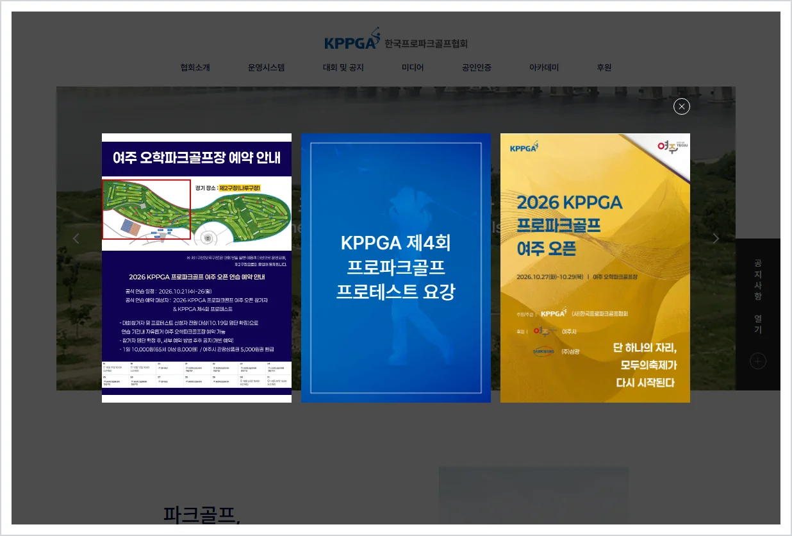Viewport: 792px width, 536px height.
Task: Open the 아카데미 menu
Action: click(544, 67)
